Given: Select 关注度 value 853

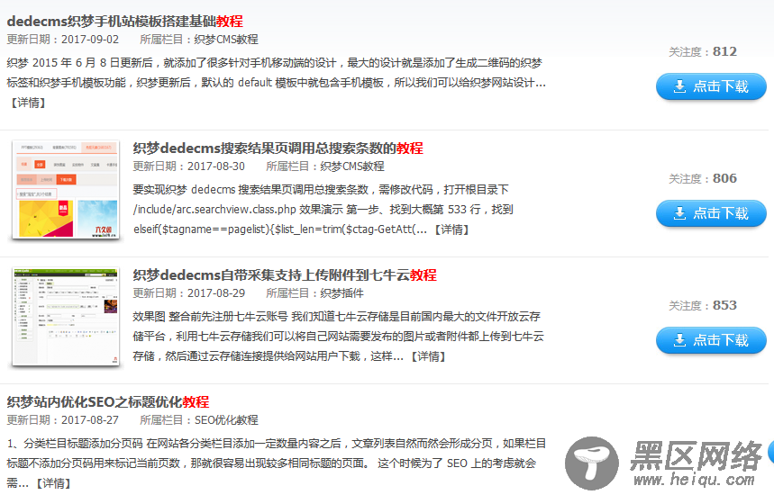Looking at the screenshot, I should (x=724, y=305).
